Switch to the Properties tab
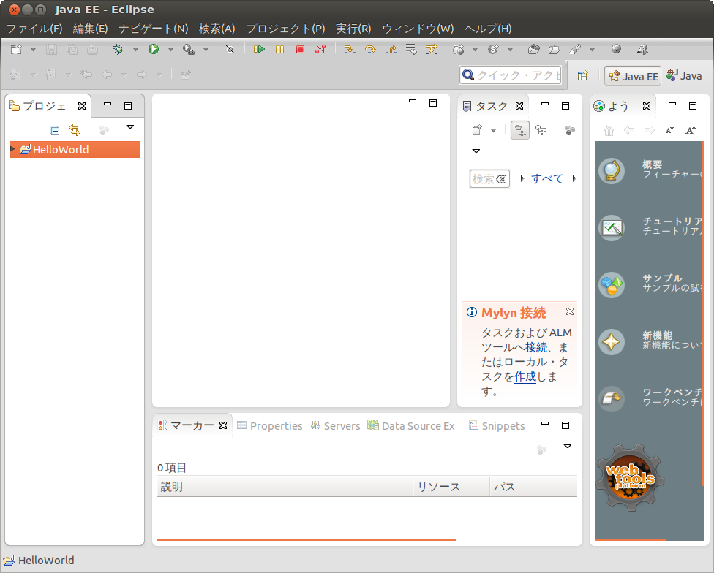714x573 pixels. coord(270,425)
